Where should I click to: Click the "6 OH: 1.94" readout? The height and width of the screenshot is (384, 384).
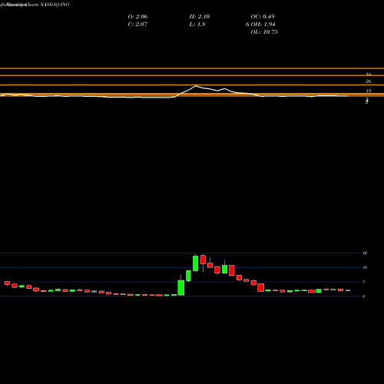[260, 25]
